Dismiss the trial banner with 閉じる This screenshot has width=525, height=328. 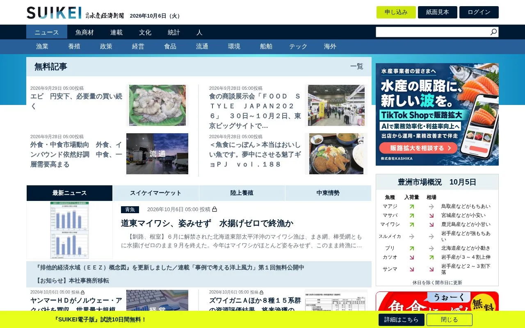450,320
